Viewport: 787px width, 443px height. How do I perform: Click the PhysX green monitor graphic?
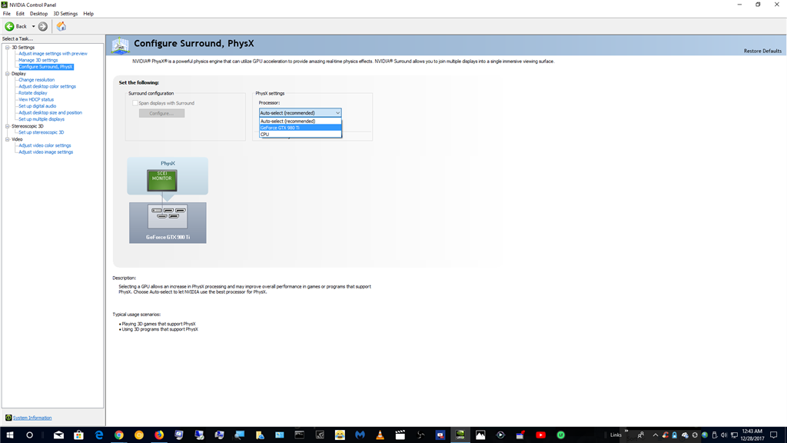click(161, 180)
